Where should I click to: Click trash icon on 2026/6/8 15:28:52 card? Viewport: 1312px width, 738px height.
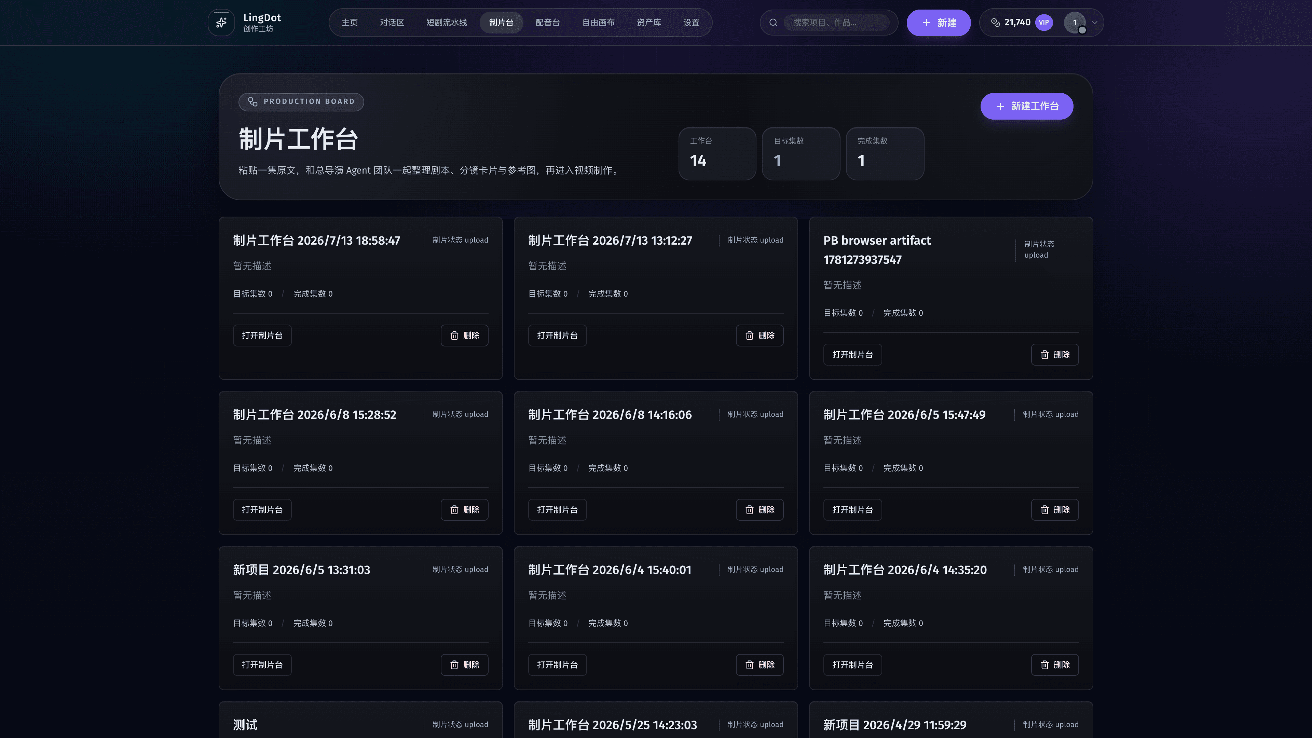click(x=454, y=510)
